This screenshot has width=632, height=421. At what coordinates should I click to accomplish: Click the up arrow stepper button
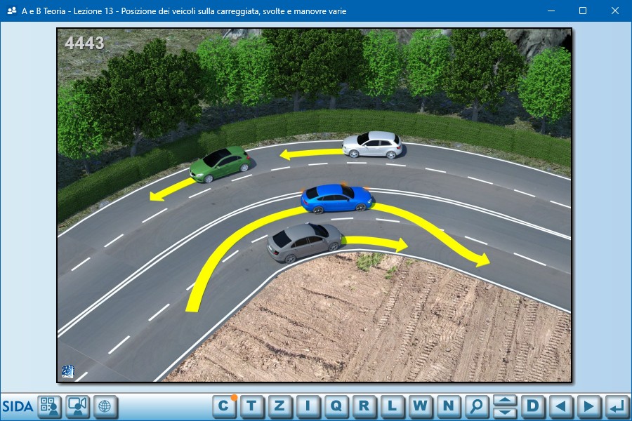(x=505, y=401)
